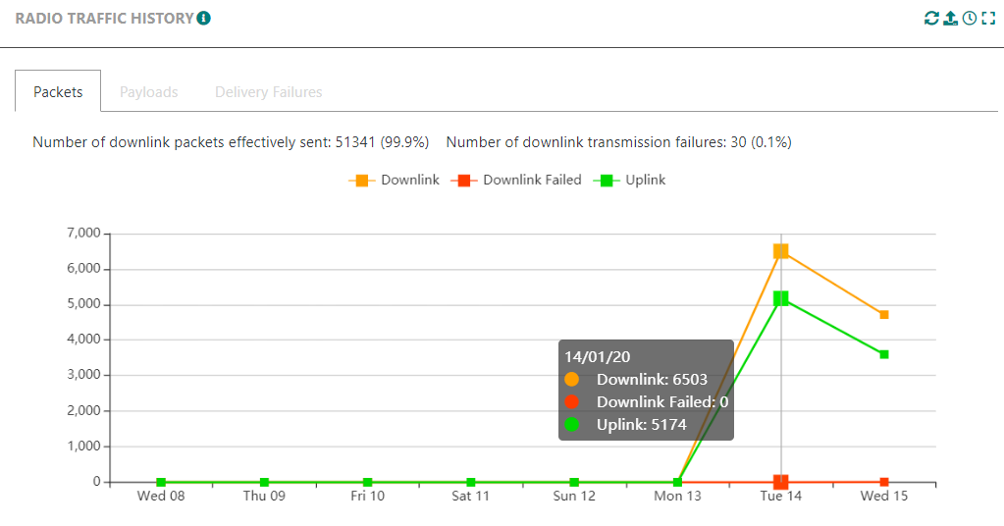Screen dimensions: 1004x526
Task: Click the red Downlink Failed point on Wed 15
Action: pos(884,482)
